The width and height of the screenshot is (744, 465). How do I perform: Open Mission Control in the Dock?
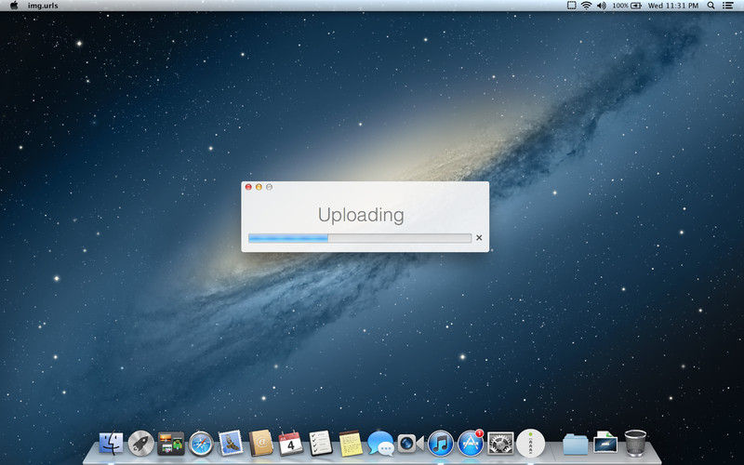point(171,444)
